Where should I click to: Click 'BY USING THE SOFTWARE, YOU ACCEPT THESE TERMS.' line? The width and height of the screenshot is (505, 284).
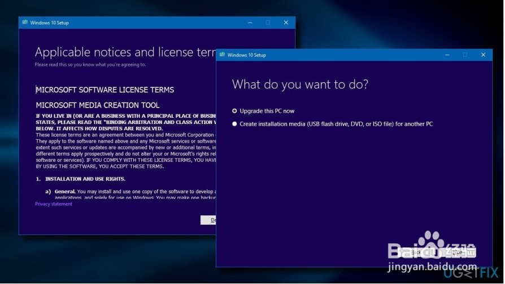pyautogui.click(x=100, y=166)
